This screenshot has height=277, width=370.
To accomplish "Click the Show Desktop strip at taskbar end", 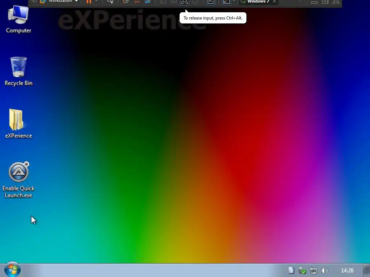I will 366,270.
